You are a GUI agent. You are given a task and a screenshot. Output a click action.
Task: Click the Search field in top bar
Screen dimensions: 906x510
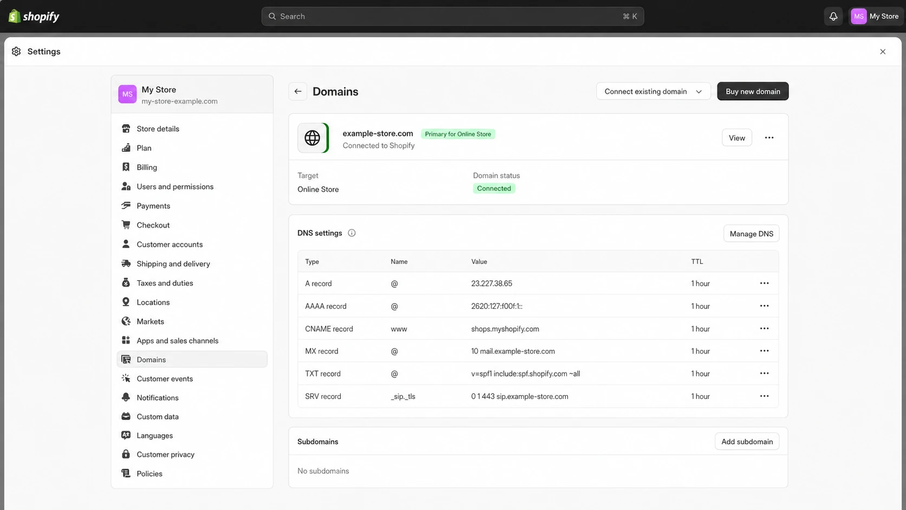[x=452, y=16]
